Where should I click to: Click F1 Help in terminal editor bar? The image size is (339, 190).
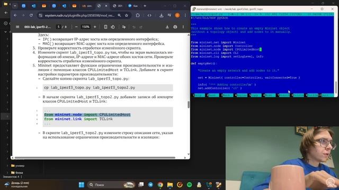[198, 95]
